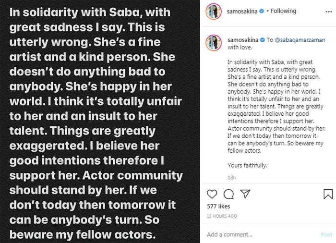Share post using paper plane icon
The height and width of the screenshot is (243, 336).
(x=244, y=194)
